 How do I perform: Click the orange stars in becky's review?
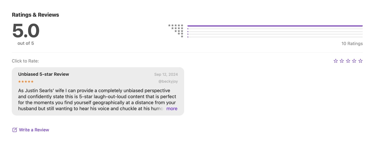point(26,82)
